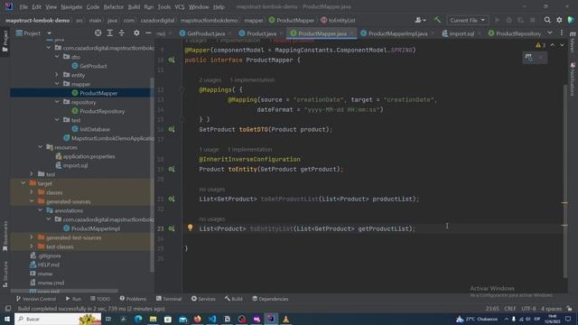This screenshot has width=578, height=325.
Task: Open the TODO tool window
Action: click(x=100, y=299)
